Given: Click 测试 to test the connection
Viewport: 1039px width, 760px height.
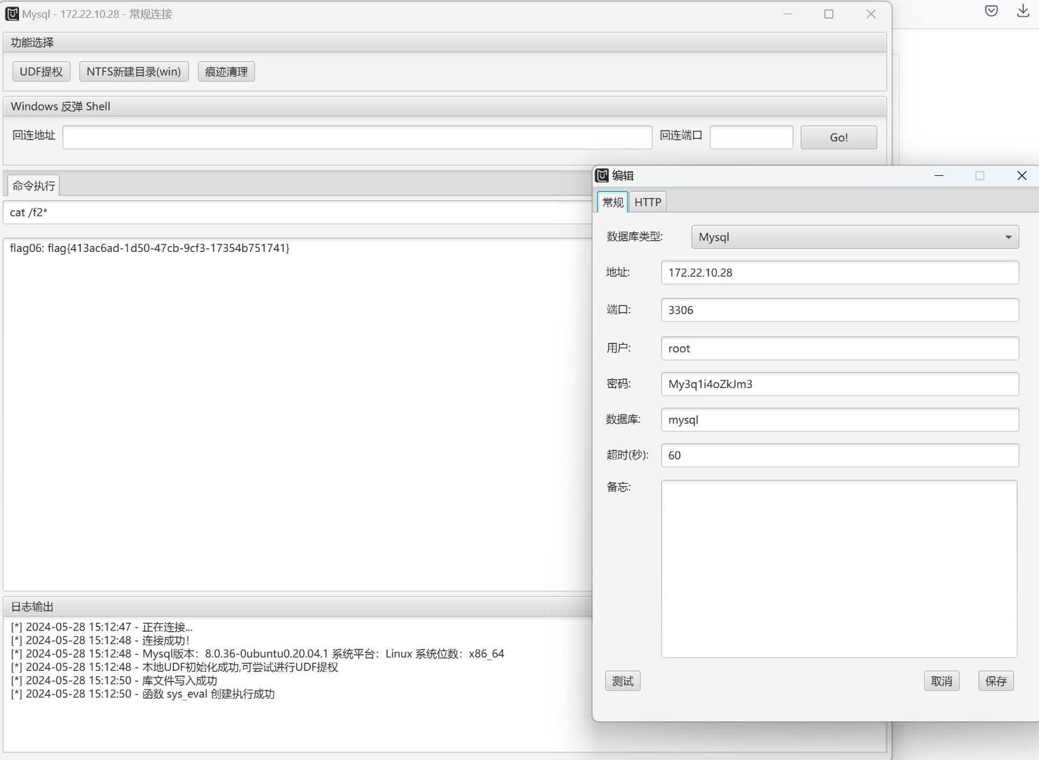Looking at the screenshot, I should click(x=622, y=681).
